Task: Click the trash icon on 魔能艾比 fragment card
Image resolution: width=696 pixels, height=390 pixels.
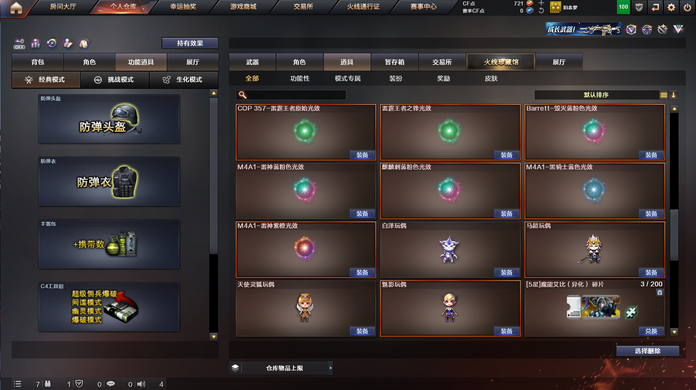Action: click(660, 292)
